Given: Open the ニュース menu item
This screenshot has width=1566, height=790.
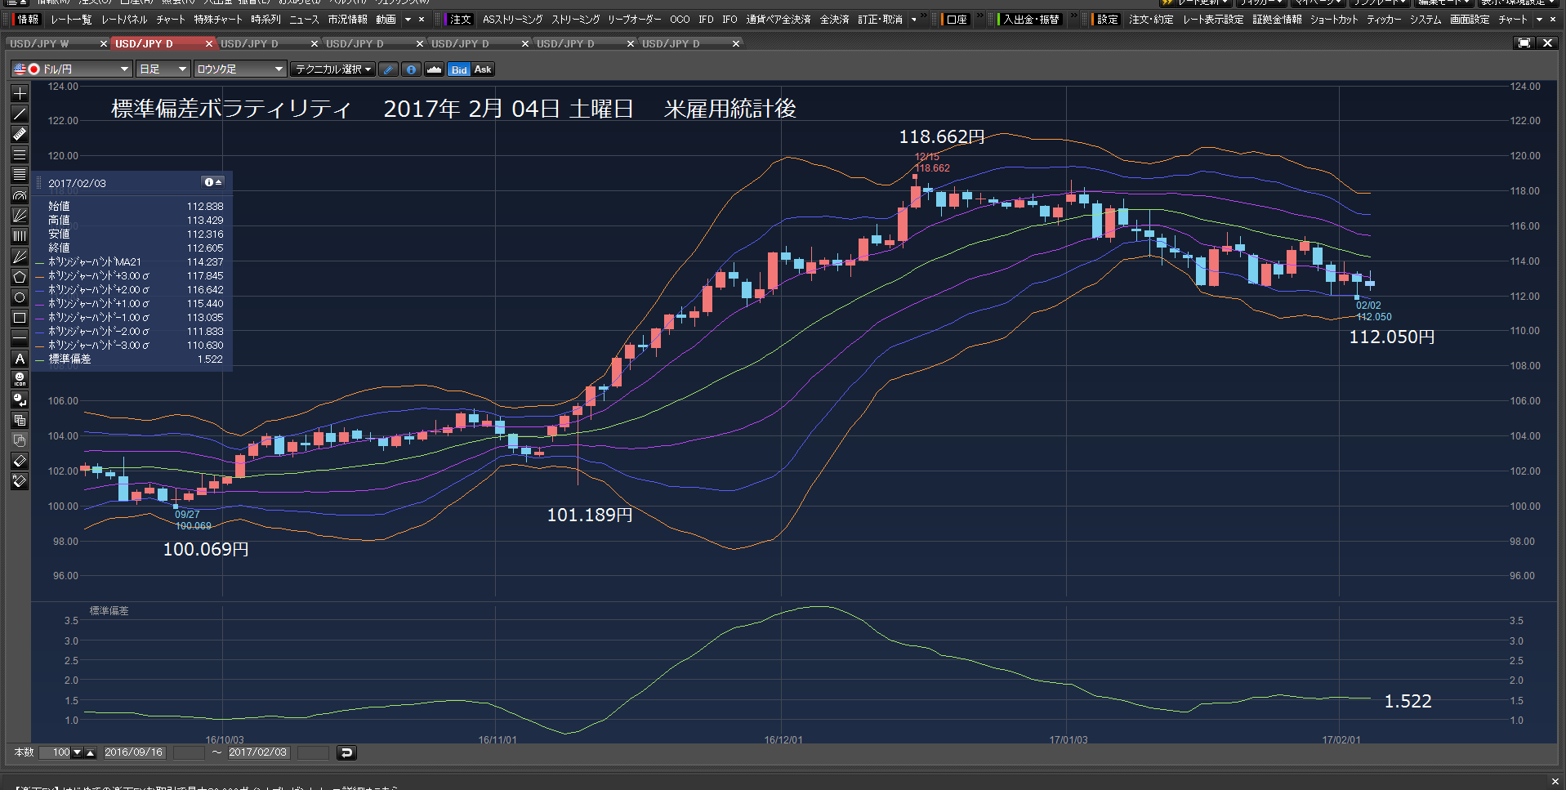Looking at the screenshot, I should point(304,20).
